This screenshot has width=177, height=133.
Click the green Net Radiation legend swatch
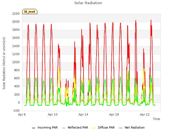[121, 128]
